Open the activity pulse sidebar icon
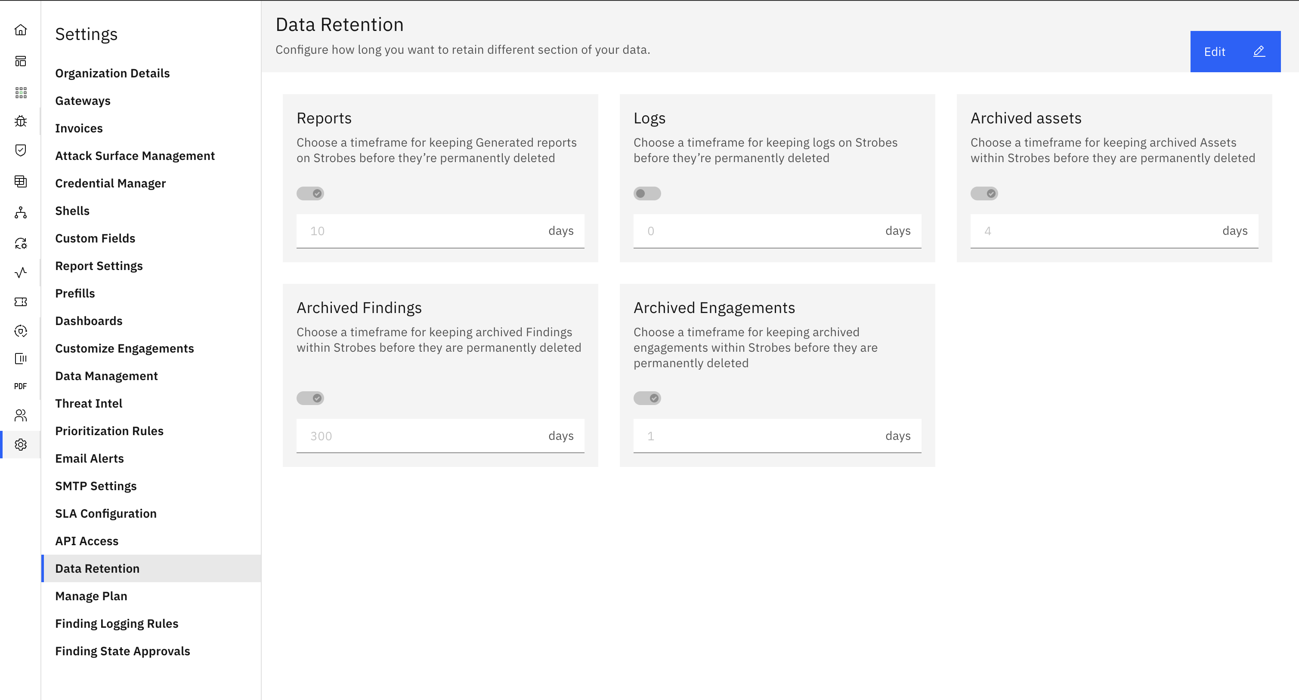This screenshot has height=700, width=1299. (21, 273)
